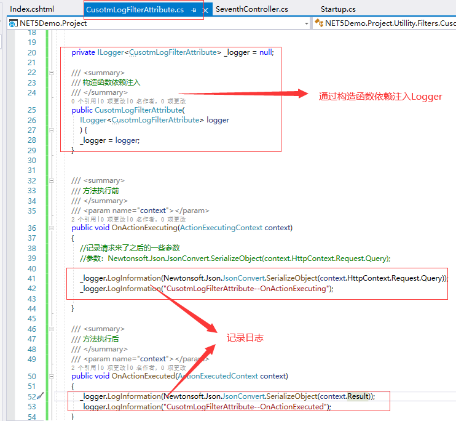Click the JsonConvert class name on line 41
Image resolution: width=456 pixels, height=421 pixels.
point(243,278)
